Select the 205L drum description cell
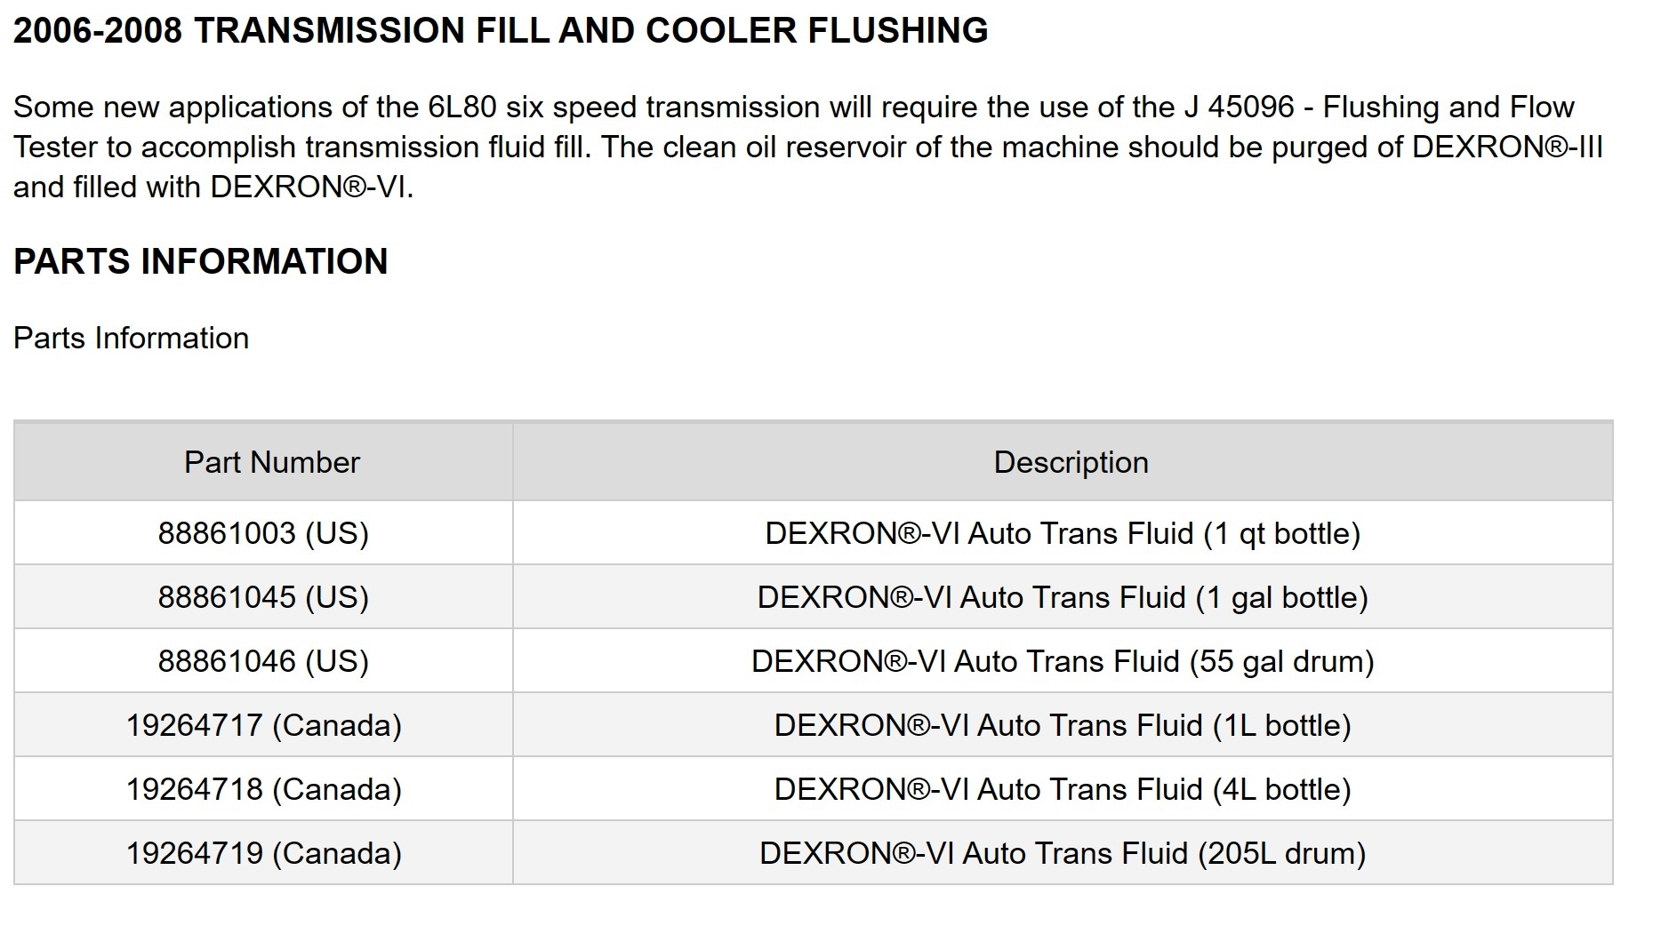Viewport: 1669px width, 926px height. coord(1063,853)
